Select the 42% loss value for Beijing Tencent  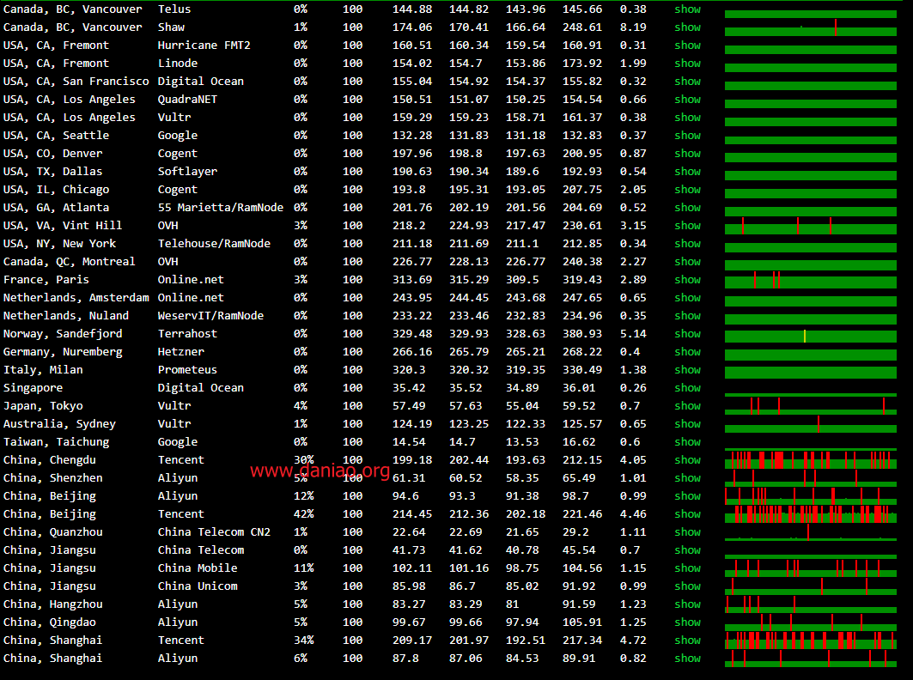tap(303, 514)
